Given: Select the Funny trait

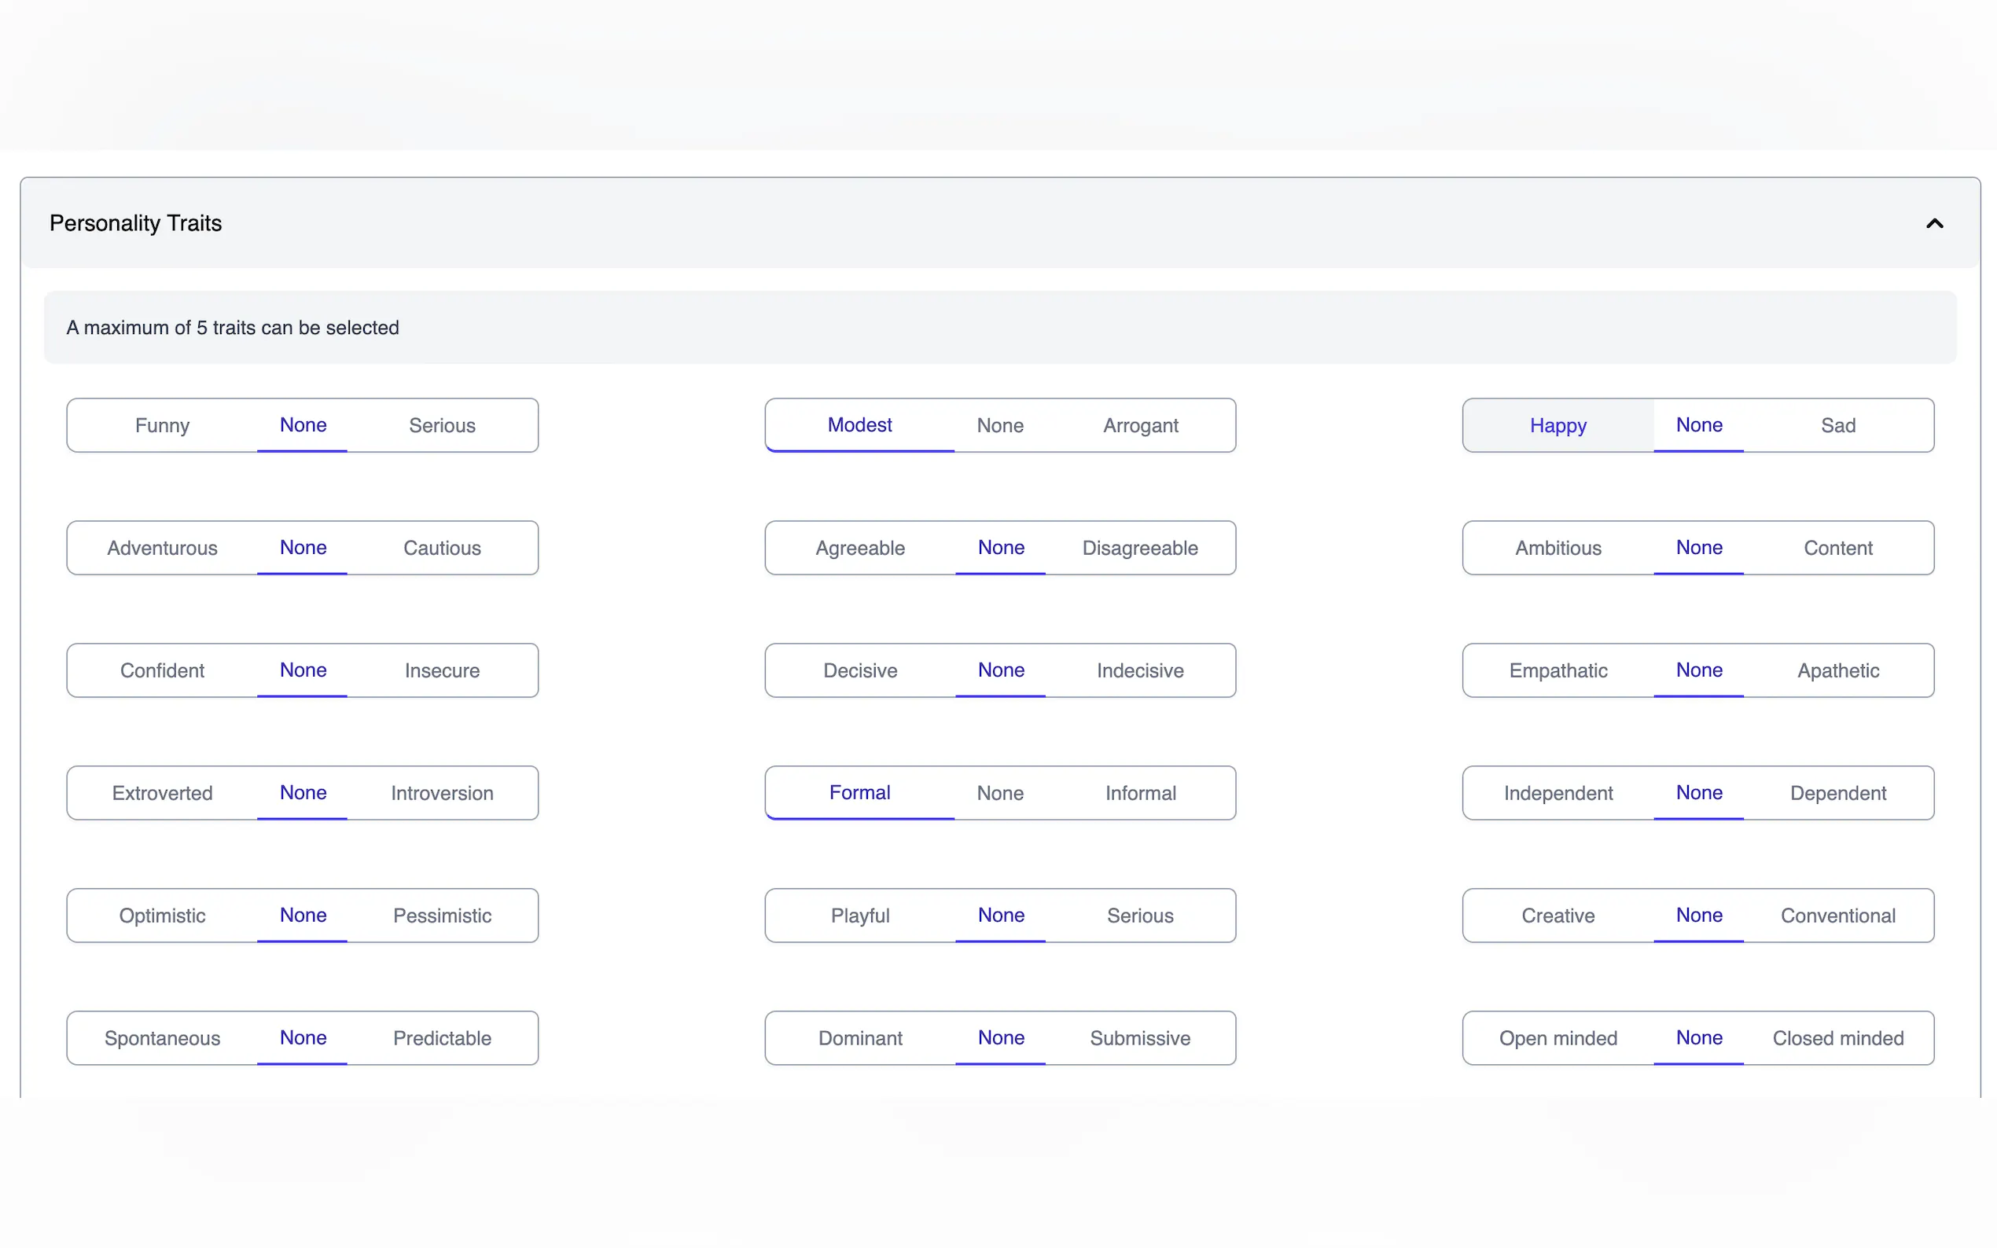Looking at the screenshot, I should 162,425.
